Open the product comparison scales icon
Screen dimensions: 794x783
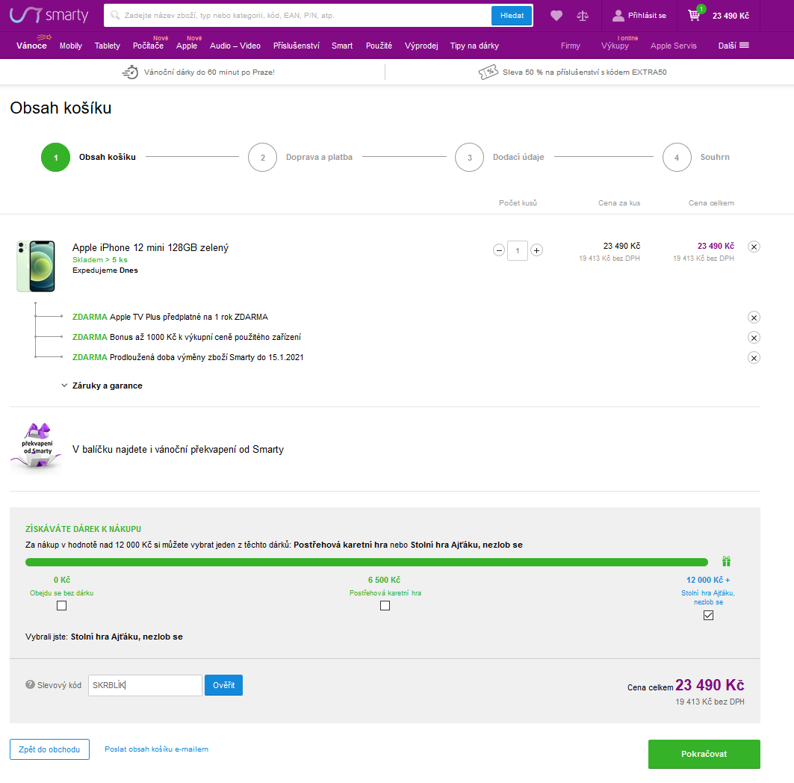pyautogui.click(x=583, y=16)
